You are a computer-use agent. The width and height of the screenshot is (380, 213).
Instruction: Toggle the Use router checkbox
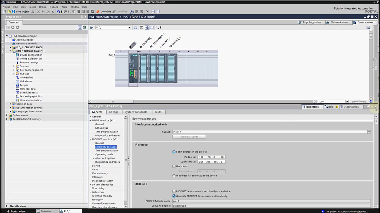pyautogui.click(x=174, y=166)
